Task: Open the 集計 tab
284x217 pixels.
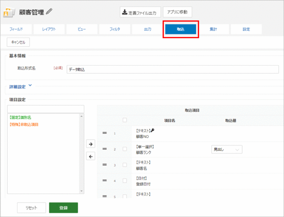Action: tap(213, 29)
